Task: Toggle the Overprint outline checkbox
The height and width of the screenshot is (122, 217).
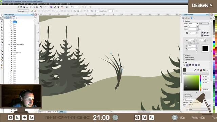Action: pos(184,60)
